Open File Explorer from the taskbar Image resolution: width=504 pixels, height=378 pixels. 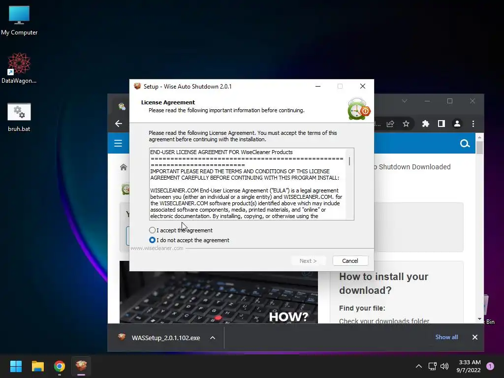(37, 366)
